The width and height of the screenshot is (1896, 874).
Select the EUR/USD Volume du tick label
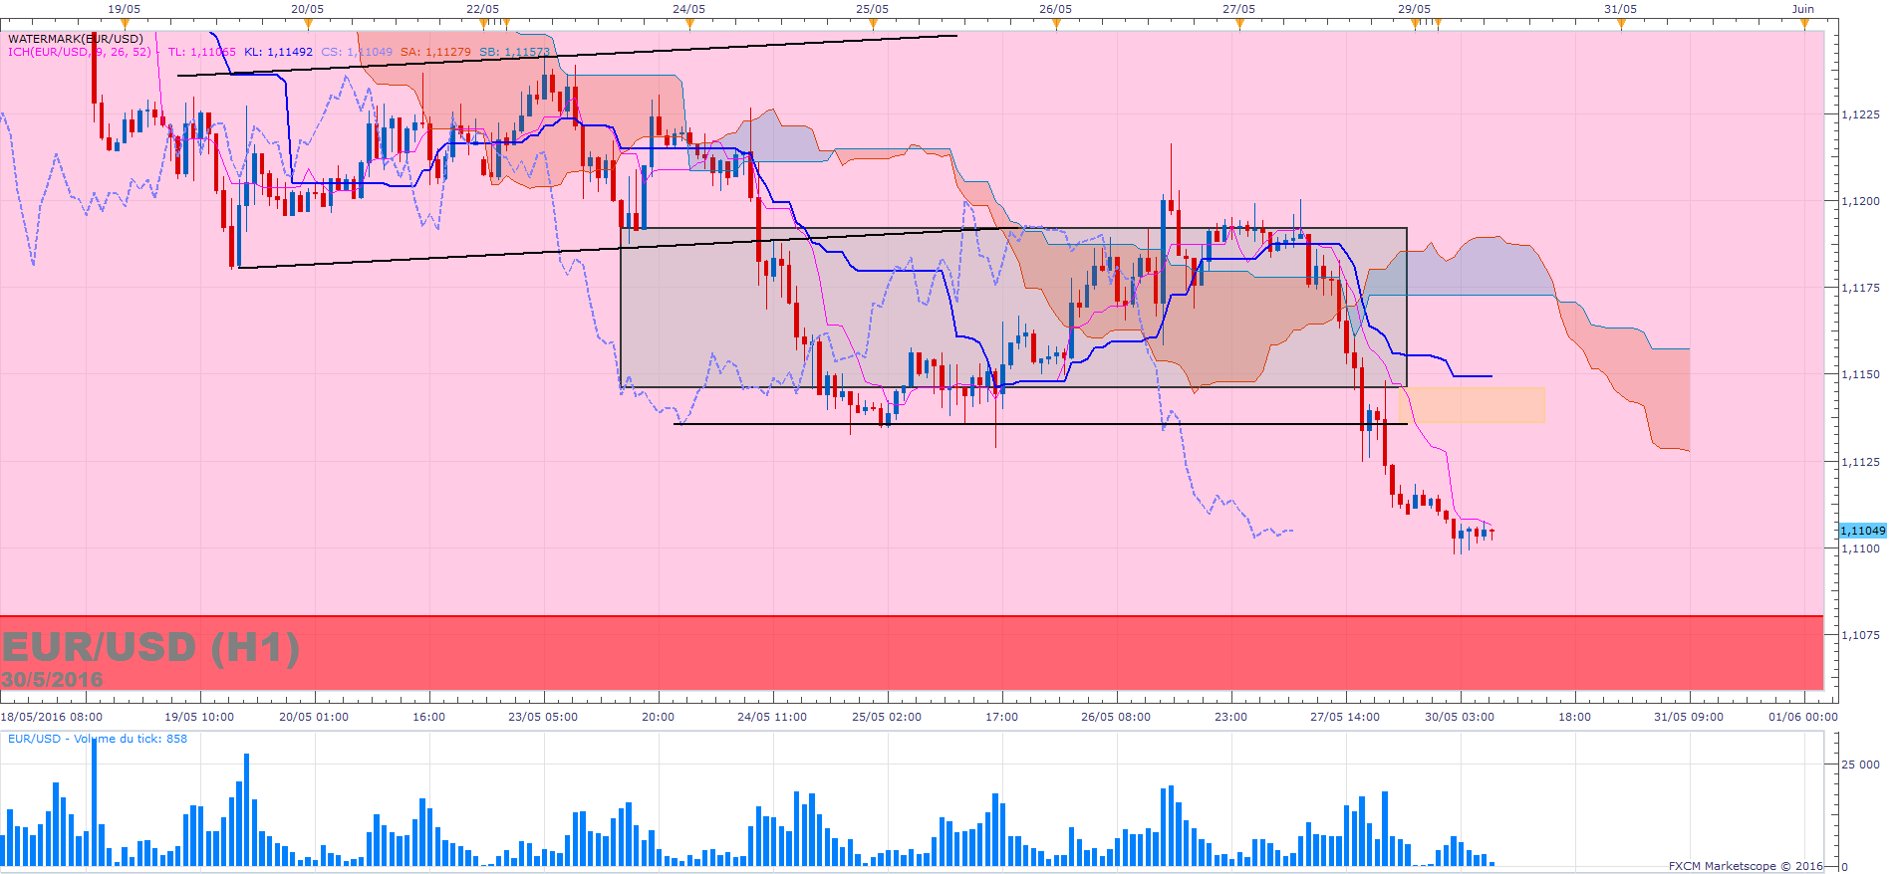98,739
